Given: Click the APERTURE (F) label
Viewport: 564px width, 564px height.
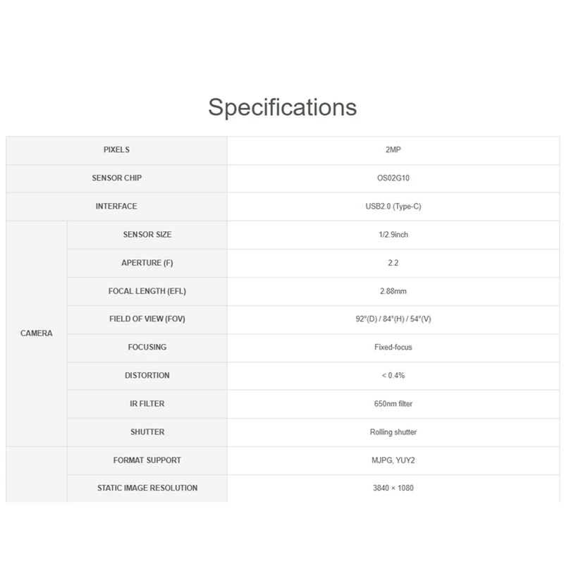Looking at the screenshot, I should [147, 263].
